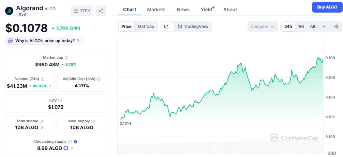Viewport: 343px width, 157px height.
Task: Switch chart to Price view
Action: click(x=126, y=27)
